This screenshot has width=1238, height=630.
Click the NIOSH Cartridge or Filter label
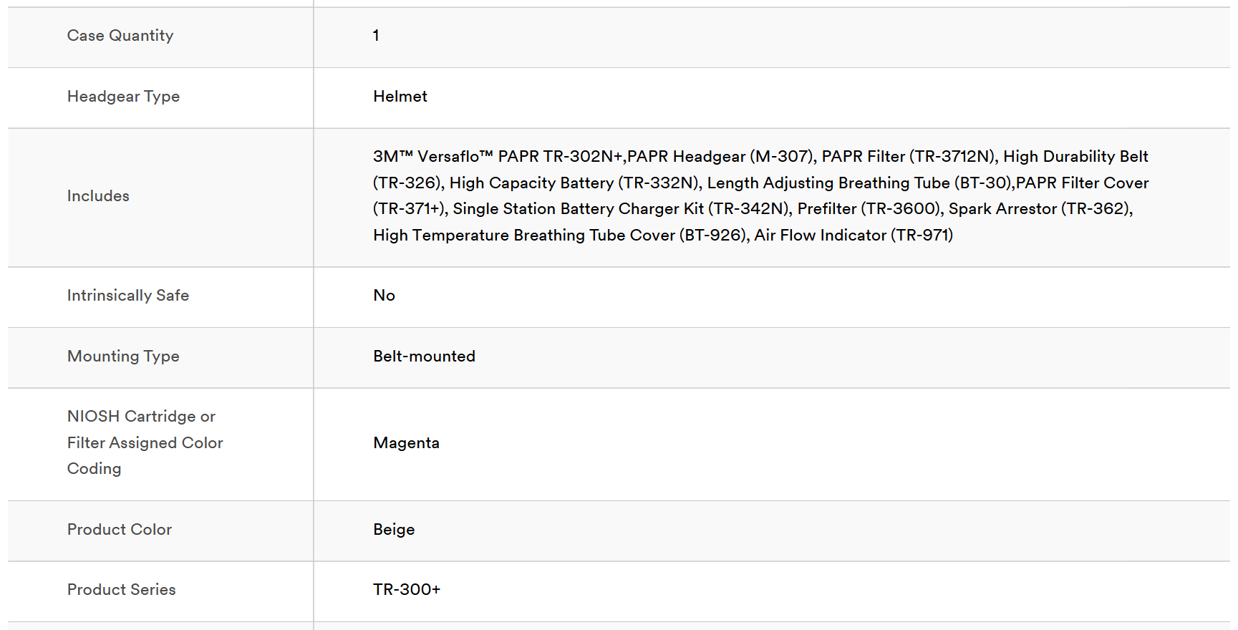145,442
